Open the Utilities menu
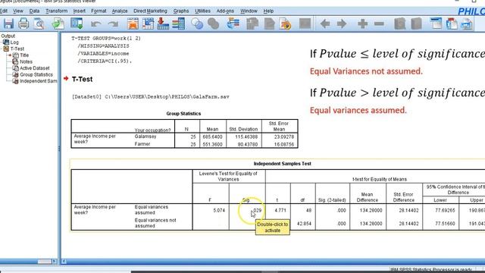Screen dimensions: 485x273 tap(202, 11)
